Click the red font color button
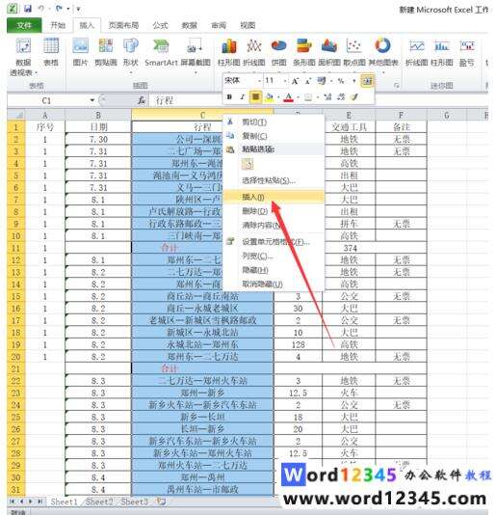Screen dimensions: 496x515 tap(288, 97)
